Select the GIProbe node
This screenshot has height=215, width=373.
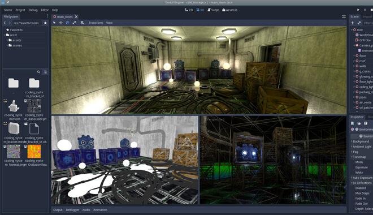click(363, 40)
